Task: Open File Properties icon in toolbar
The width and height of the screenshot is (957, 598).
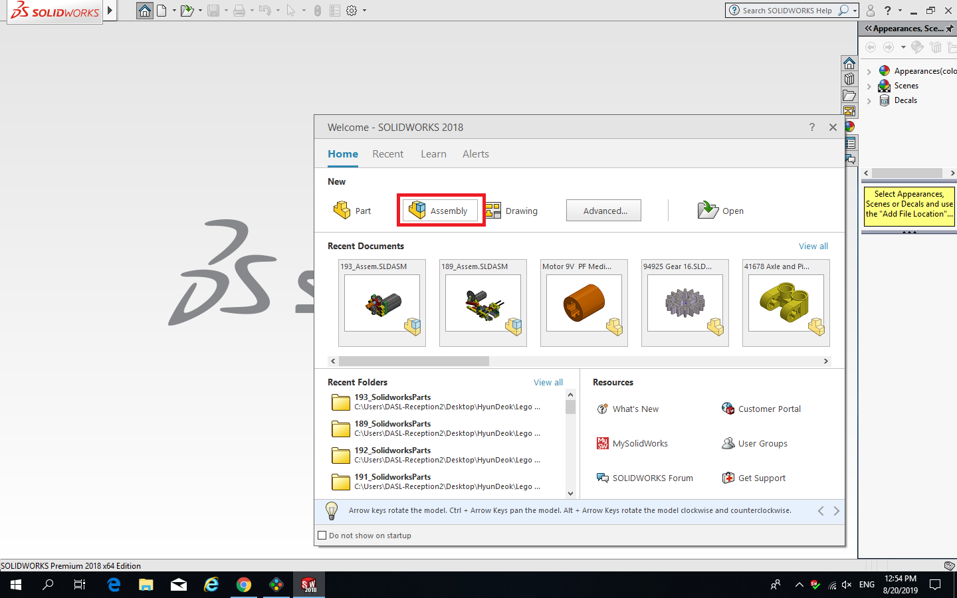Action: (x=335, y=11)
